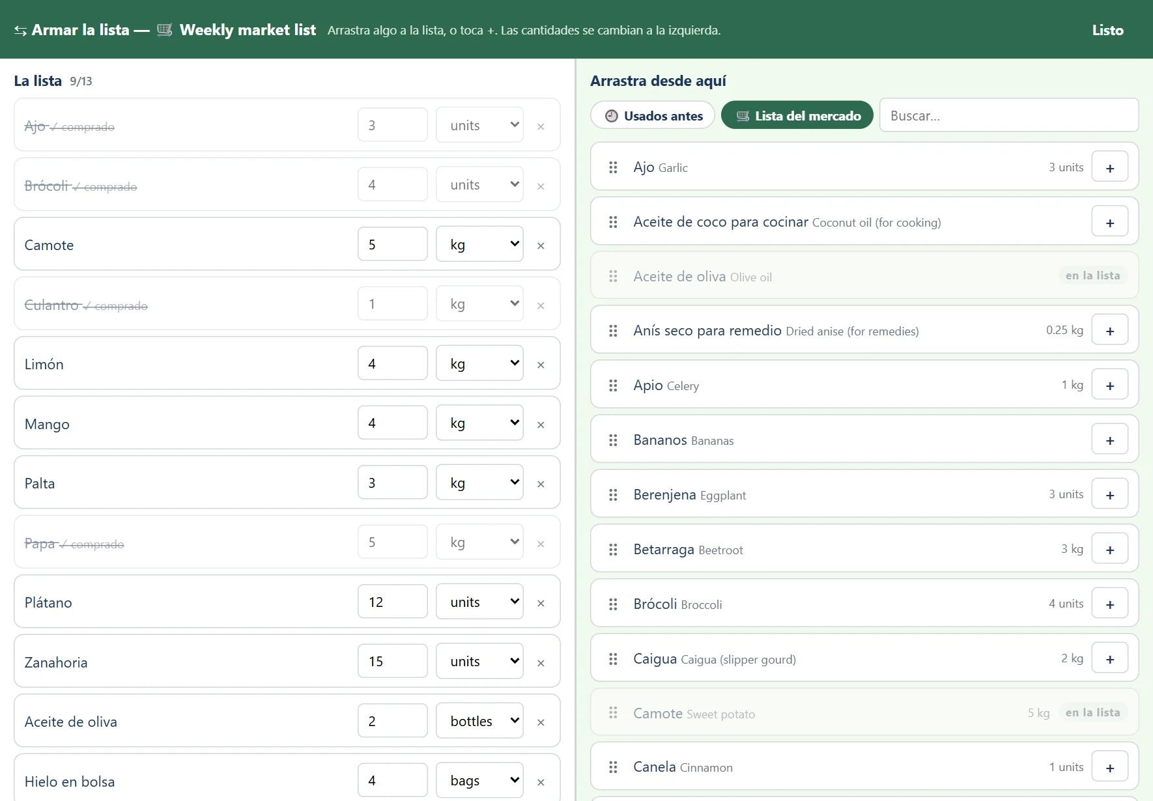The image size is (1153, 801).
Task: Remove Plátano from the list
Action: [541, 603]
